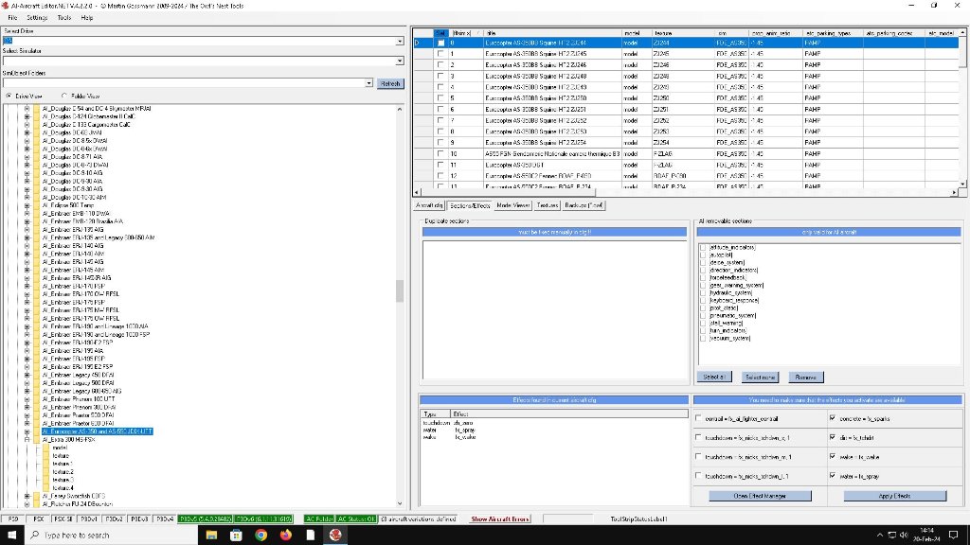
Task: Click the Remove sections button
Action: [806, 377]
